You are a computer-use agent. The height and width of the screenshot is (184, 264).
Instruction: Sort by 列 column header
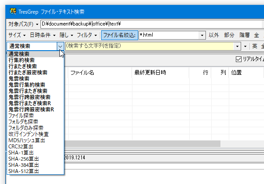(220, 73)
